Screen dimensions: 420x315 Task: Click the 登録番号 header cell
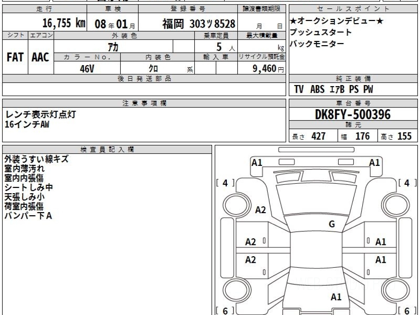(x=188, y=9)
